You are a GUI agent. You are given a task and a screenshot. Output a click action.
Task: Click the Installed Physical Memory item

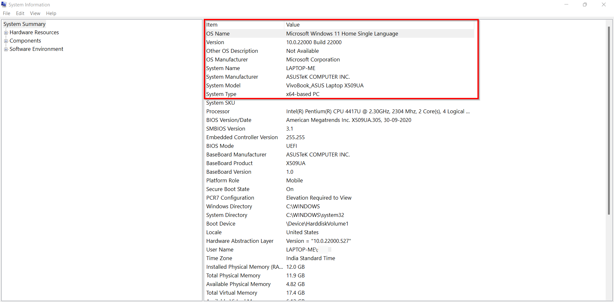coord(245,267)
